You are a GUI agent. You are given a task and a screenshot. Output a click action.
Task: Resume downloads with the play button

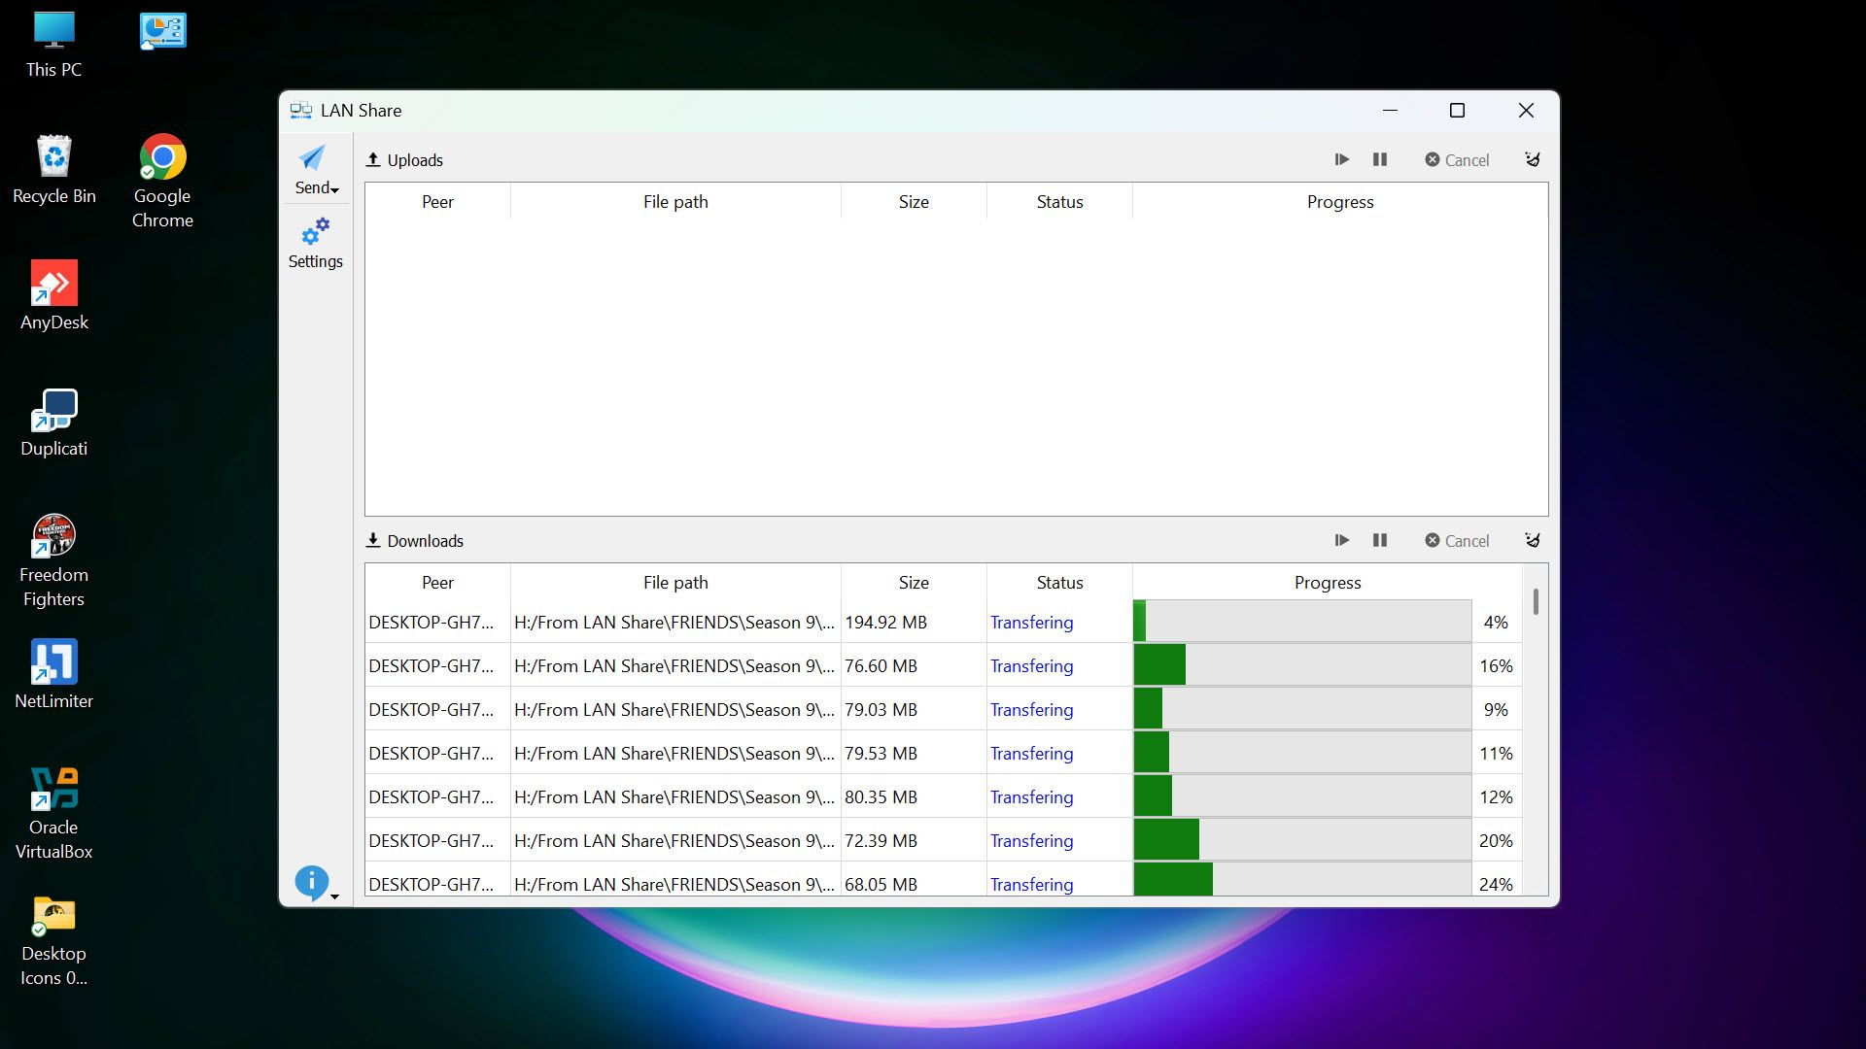[1341, 540]
